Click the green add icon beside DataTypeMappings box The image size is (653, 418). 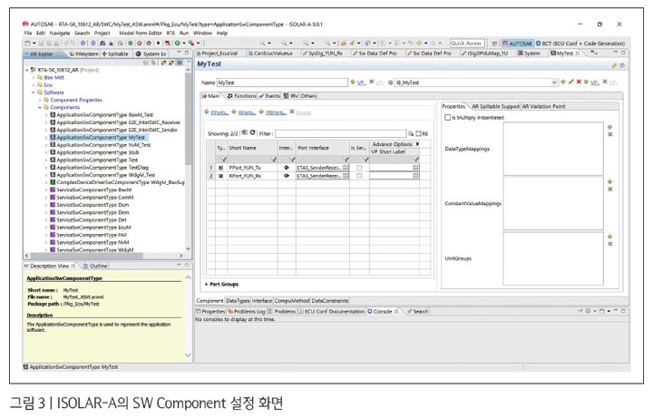coord(610,127)
